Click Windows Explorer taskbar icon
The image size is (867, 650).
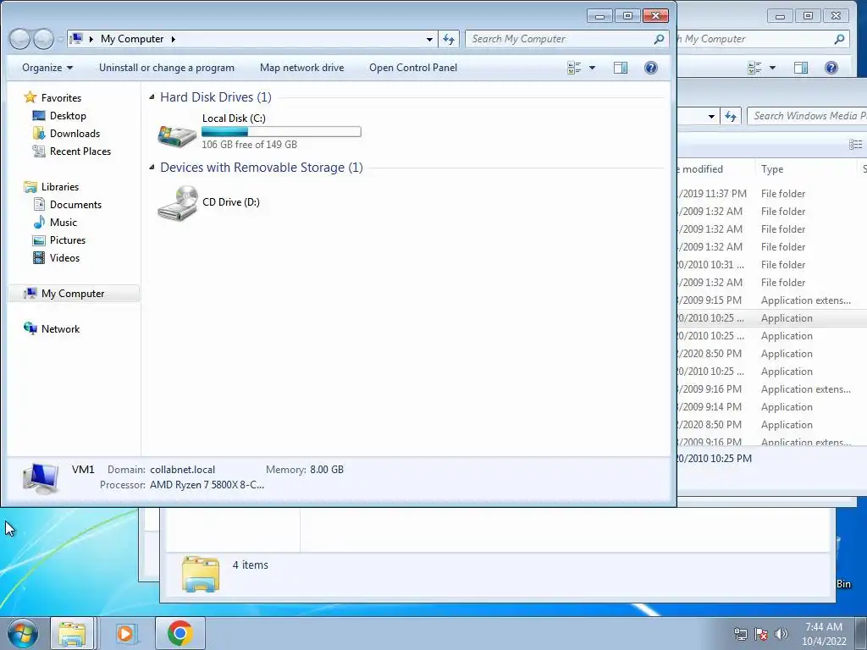point(73,633)
